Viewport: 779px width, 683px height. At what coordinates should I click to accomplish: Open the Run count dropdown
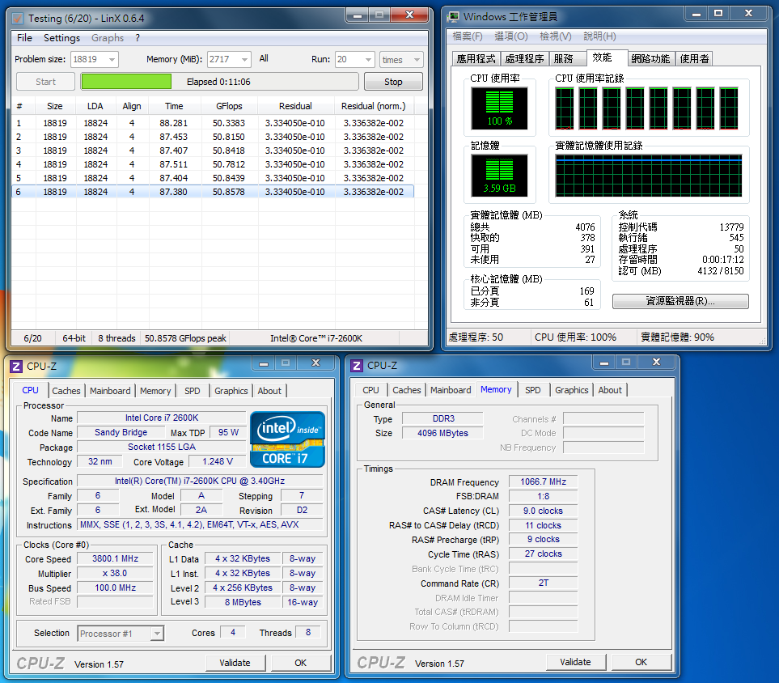[x=368, y=60]
